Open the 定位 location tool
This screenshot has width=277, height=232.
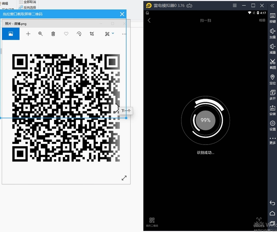pos(272,80)
